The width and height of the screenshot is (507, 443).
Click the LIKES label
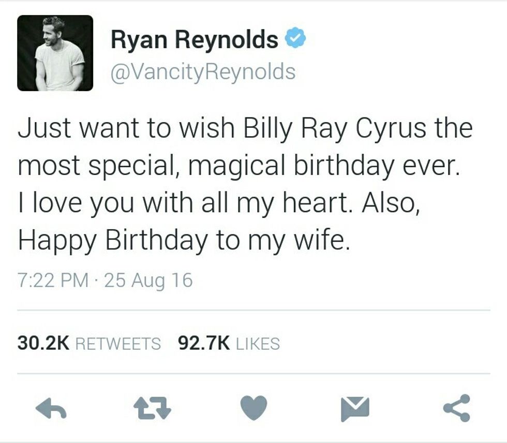[258, 344]
